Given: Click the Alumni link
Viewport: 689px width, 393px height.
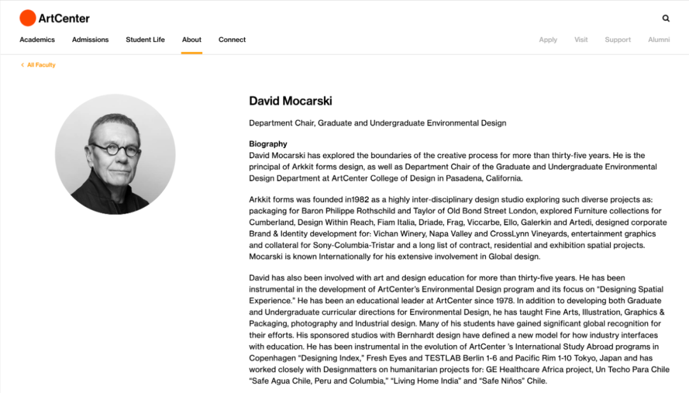Looking at the screenshot, I should point(658,40).
